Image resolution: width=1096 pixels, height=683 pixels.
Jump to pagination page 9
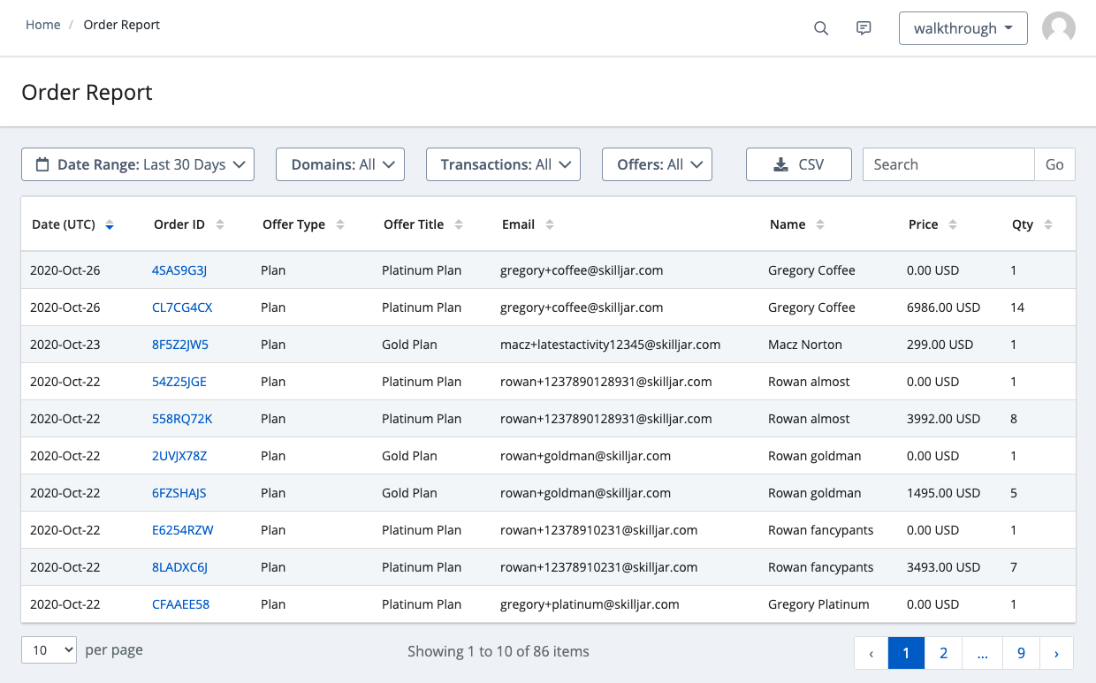(x=1021, y=653)
